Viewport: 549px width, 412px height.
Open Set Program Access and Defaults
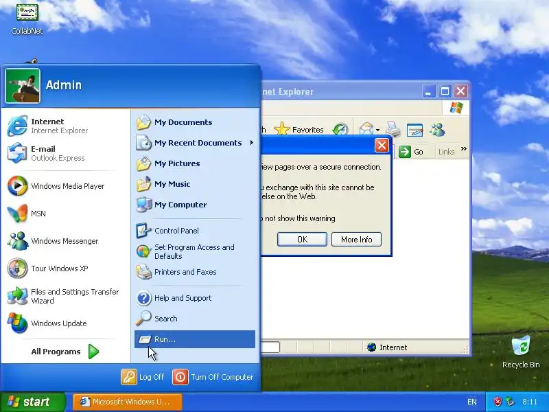(x=195, y=251)
